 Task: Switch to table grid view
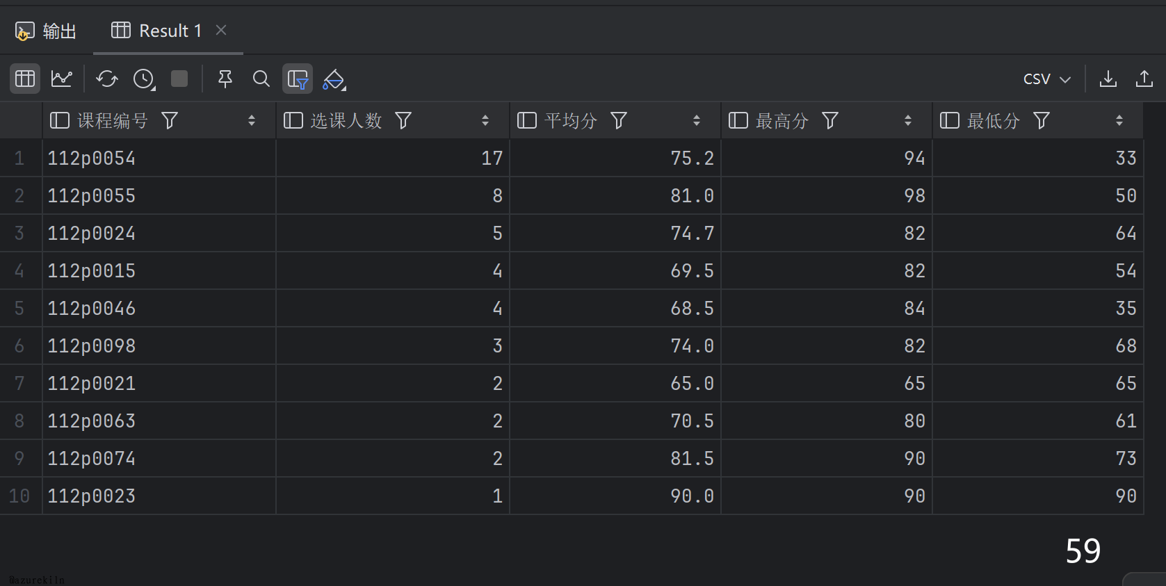click(x=25, y=79)
